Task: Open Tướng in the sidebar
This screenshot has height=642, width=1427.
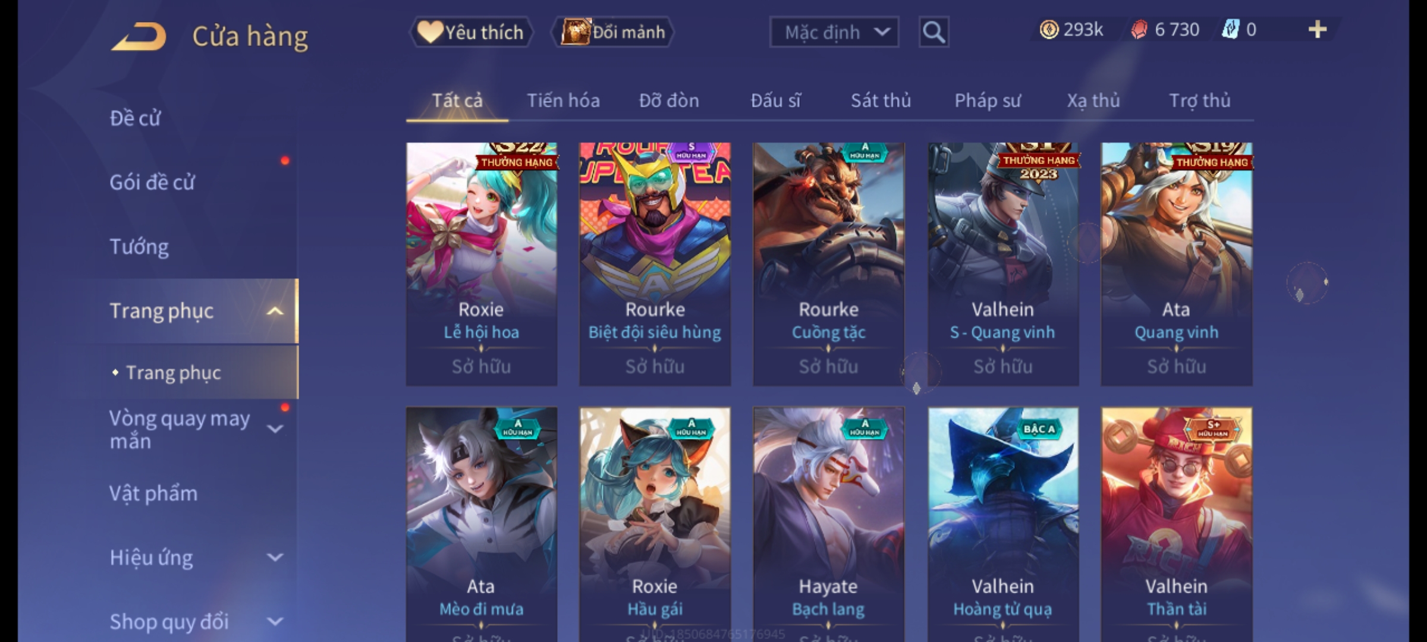Action: (x=139, y=247)
